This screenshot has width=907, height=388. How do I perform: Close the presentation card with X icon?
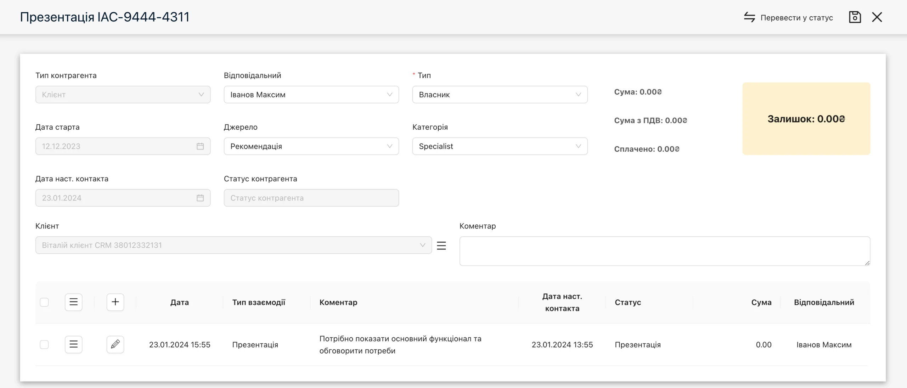(877, 17)
